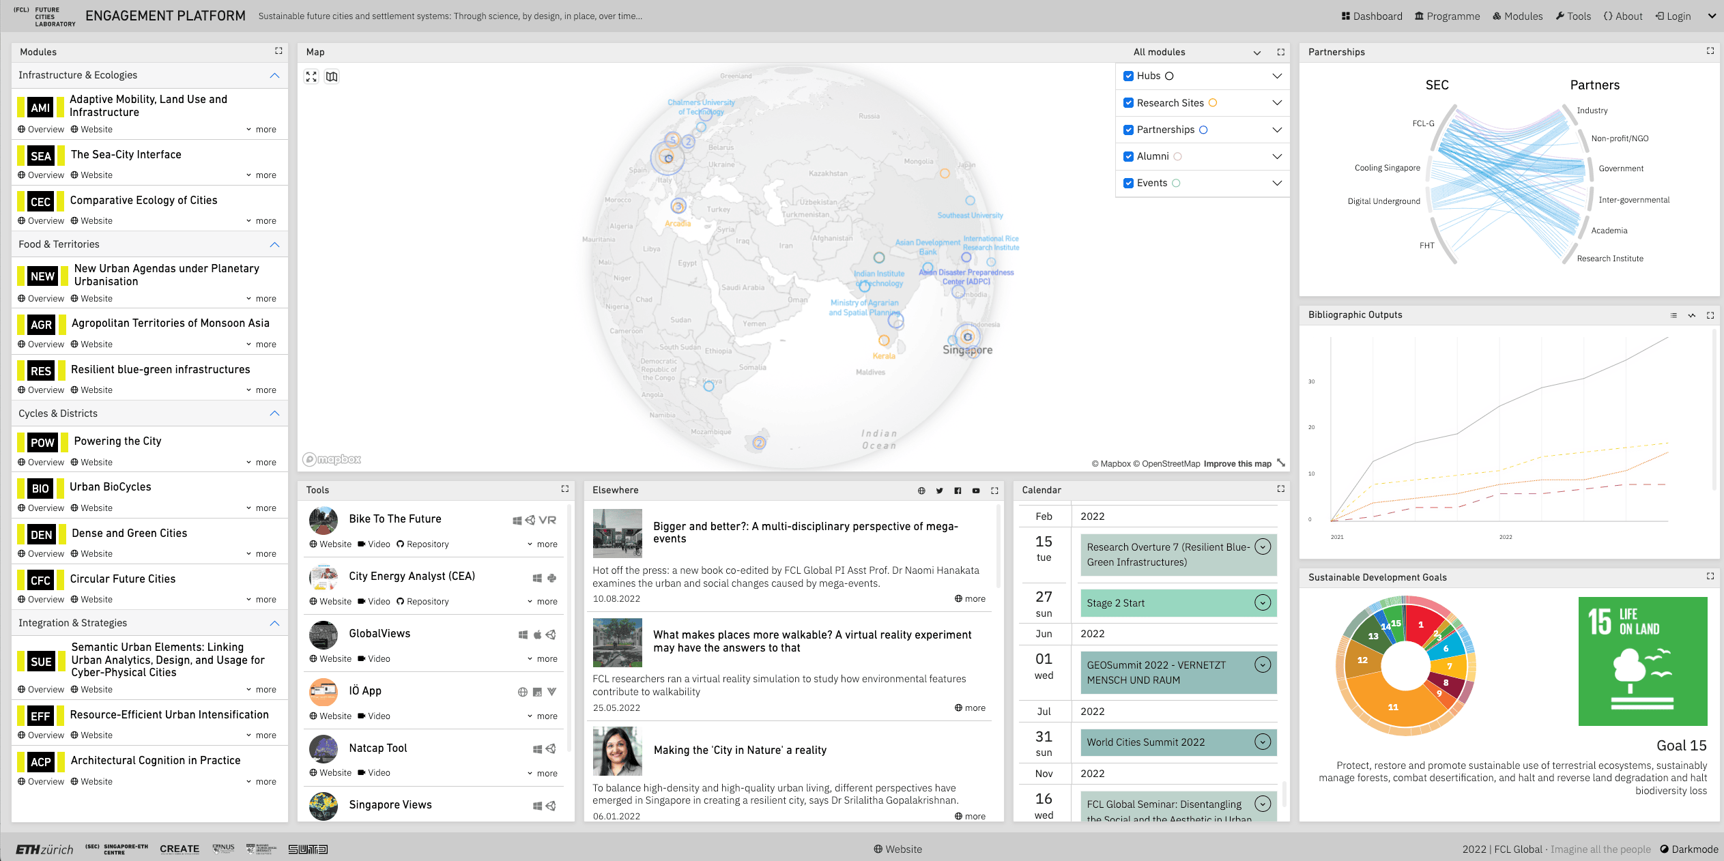Uncheck the Hubs map layer checkbox
The image size is (1724, 861).
point(1128,76)
